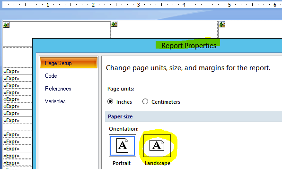282x174 pixels.
Task: Select the Portrait orientation icon
Action: pyautogui.click(x=123, y=146)
